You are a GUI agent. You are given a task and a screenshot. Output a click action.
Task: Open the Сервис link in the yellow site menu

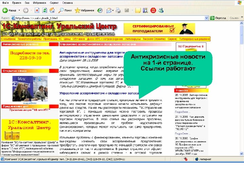[172, 39]
